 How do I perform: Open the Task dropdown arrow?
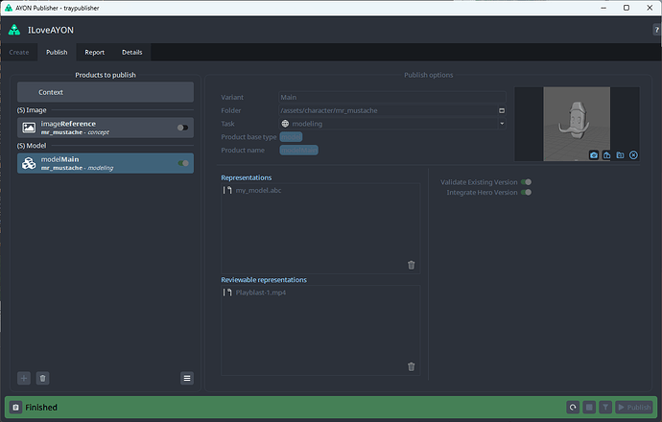pos(502,124)
